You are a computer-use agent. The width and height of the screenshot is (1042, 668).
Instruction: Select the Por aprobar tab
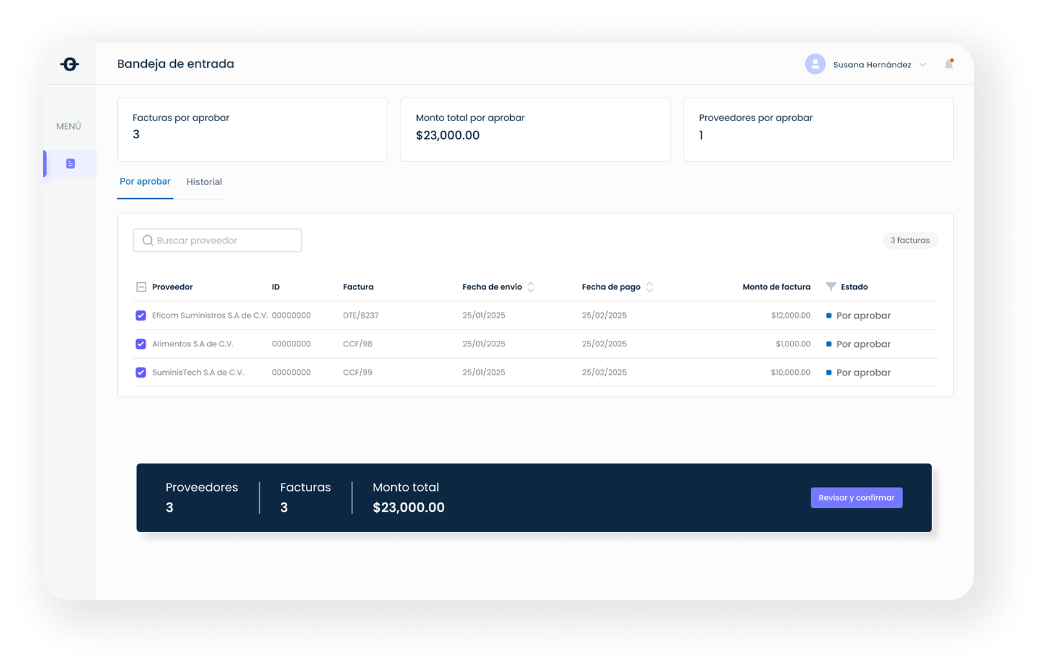coord(145,182)
